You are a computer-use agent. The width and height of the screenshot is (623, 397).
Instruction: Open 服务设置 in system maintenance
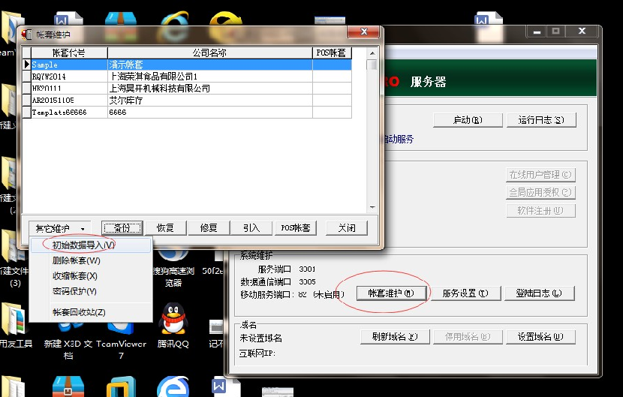[x=465, y=293]
